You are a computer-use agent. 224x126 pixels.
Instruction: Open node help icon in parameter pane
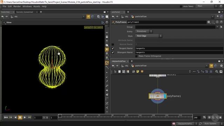tap(221, 22)
